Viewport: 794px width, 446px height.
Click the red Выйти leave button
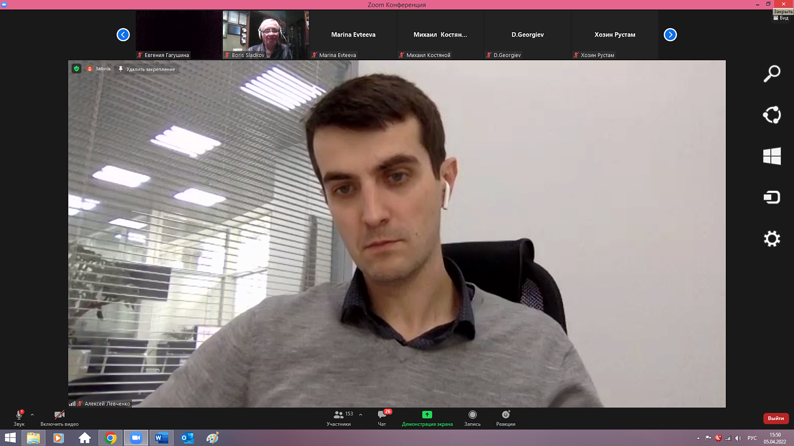point(775,419)
